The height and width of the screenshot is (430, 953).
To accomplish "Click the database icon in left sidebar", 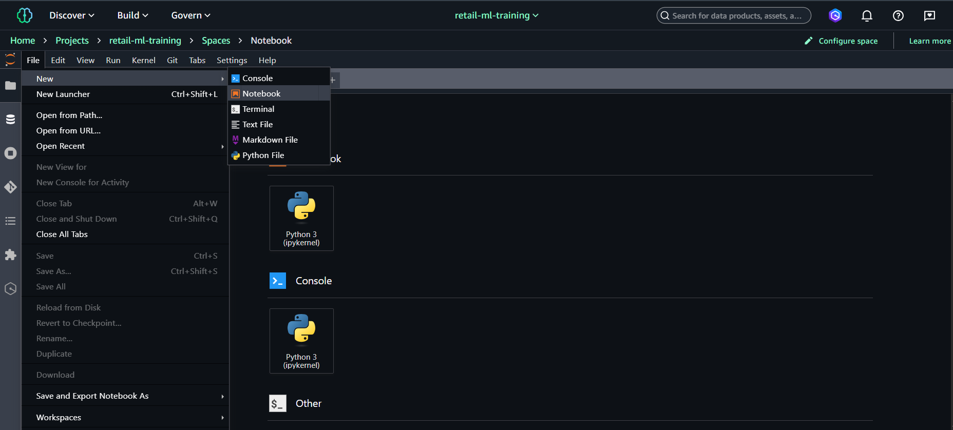I will pos(10,120).
